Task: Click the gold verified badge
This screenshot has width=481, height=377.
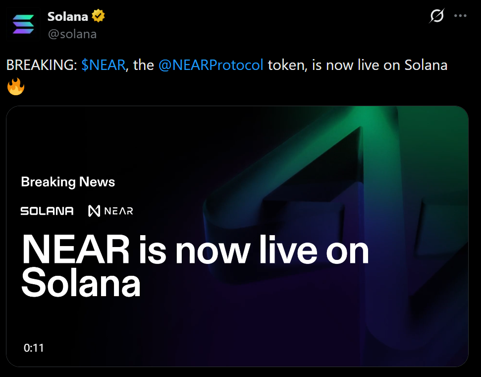Action: [98, 16]
